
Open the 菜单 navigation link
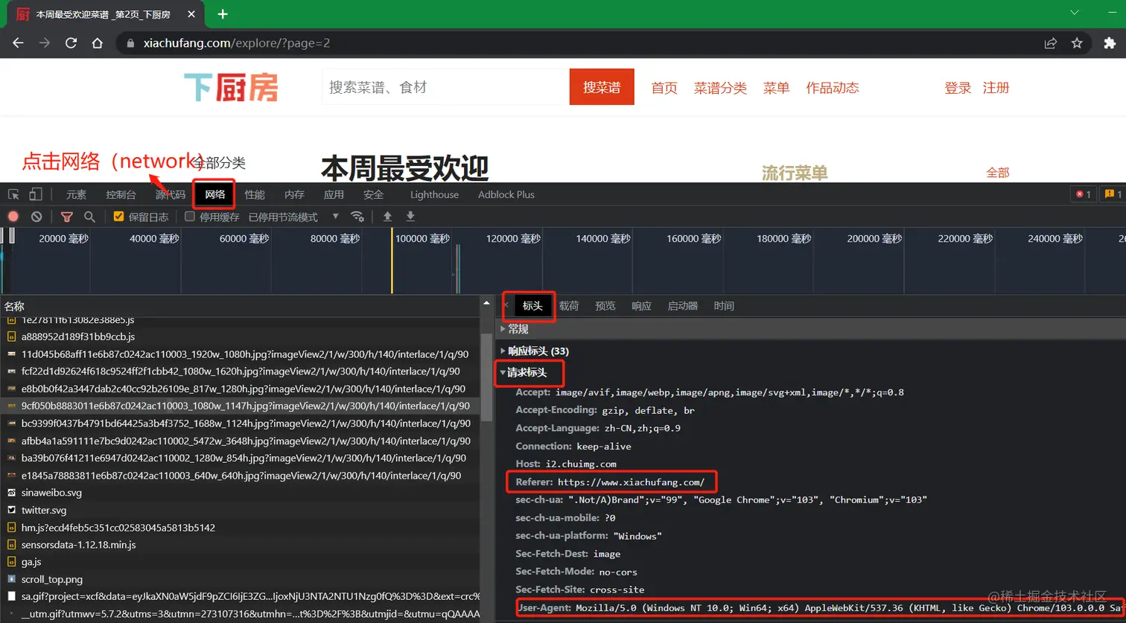(x=776, y=88)
